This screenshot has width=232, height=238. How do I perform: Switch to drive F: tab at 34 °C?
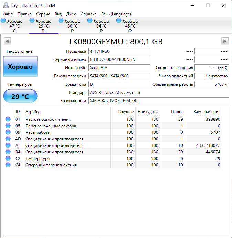coord(101,26)
